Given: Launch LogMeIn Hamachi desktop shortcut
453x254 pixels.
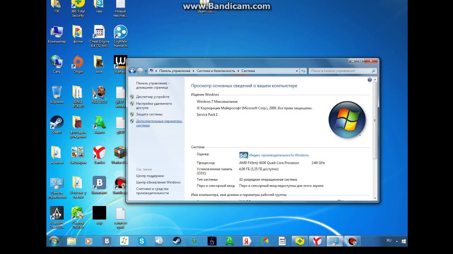Looking at the screenshot, I should (x=120, y=36).
